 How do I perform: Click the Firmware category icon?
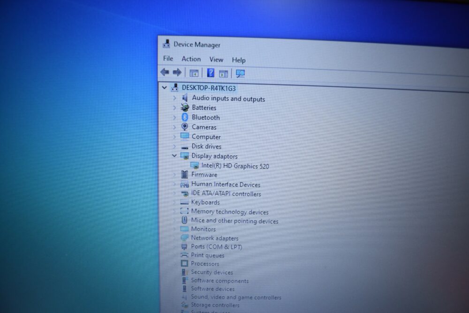click(184, 174)
